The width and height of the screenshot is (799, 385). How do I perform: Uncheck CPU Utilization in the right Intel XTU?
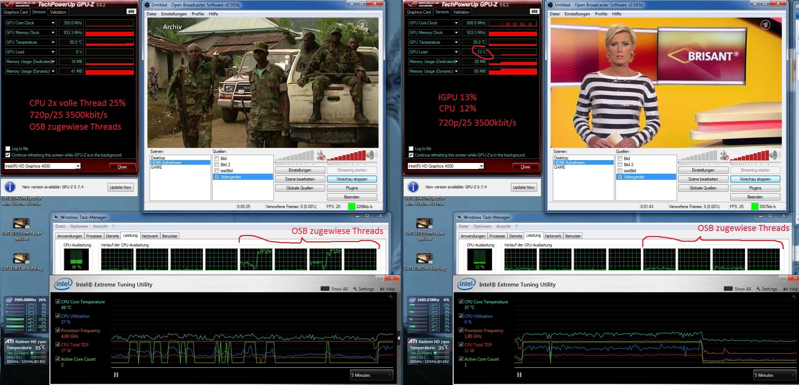pyautogui.click(x=461, y=316)
